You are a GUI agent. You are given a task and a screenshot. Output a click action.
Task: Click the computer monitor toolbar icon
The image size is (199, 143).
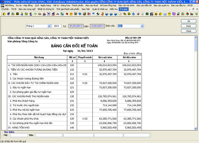click(x=93, y=14)
